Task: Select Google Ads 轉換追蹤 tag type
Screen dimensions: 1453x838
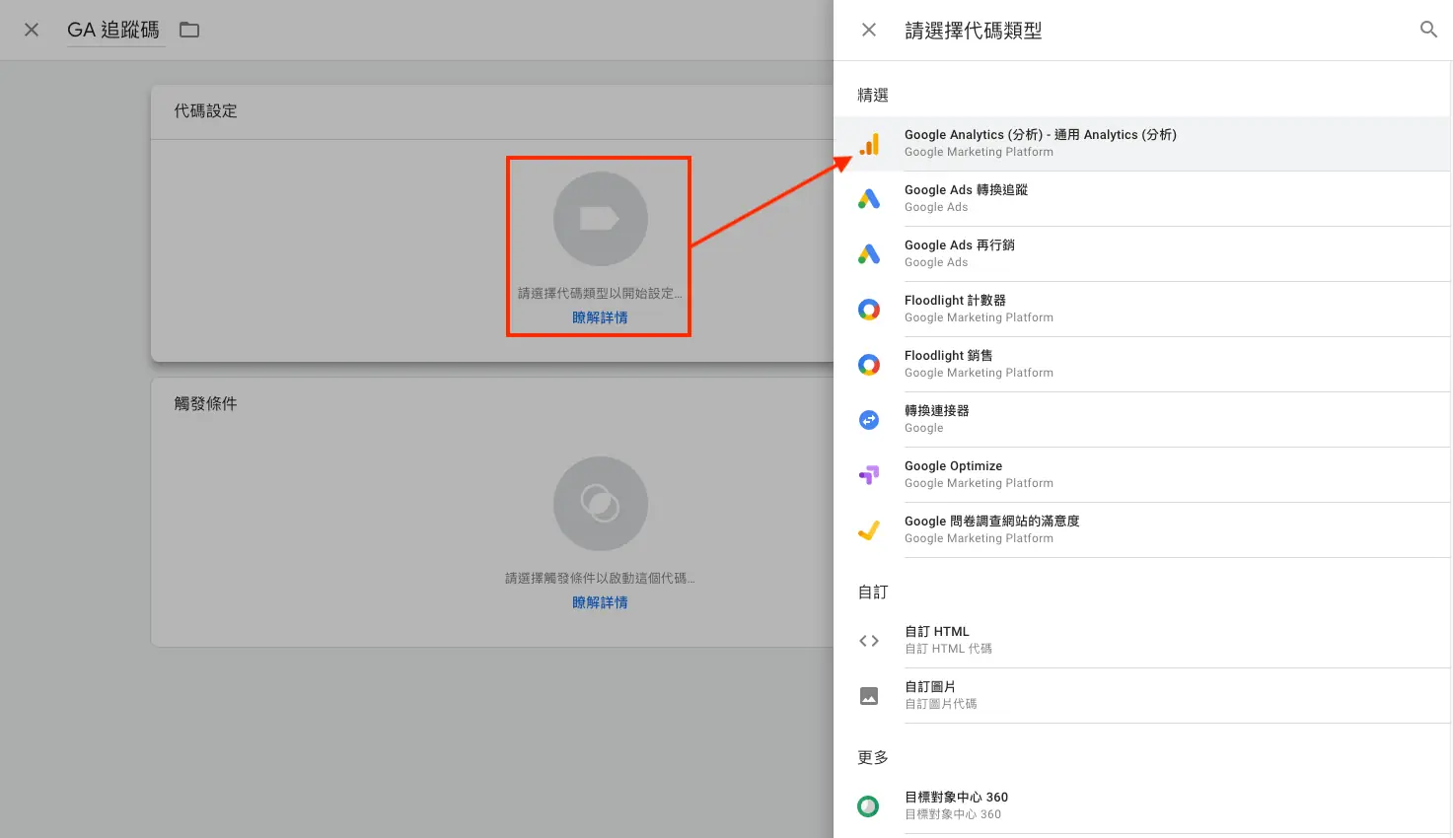Action: [1142, 199]
